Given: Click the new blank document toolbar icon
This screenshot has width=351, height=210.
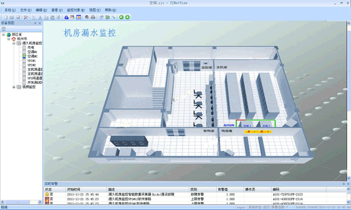Looking at the screenshot, I should pos(6,17).
